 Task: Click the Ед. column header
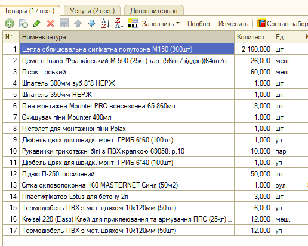click(x=288, y=37)
